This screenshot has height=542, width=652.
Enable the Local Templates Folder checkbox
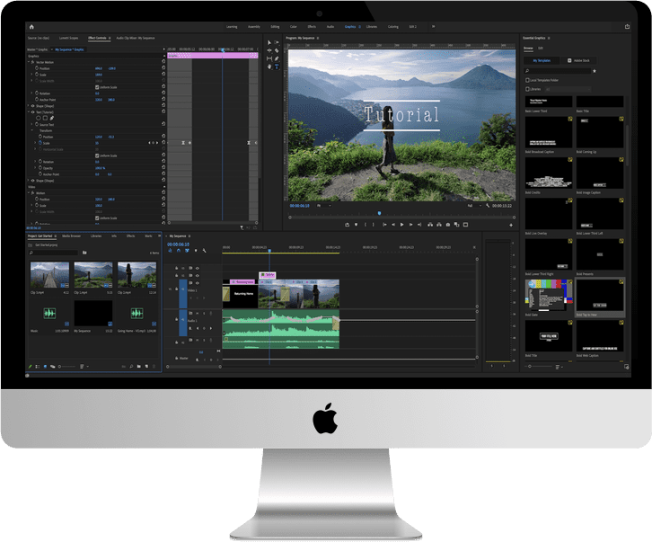(527, 80)
